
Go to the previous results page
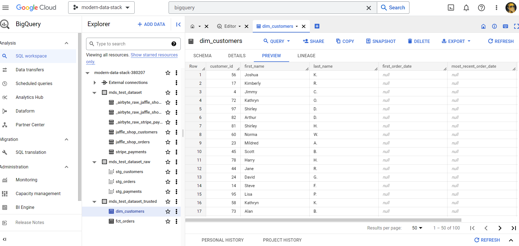pos(486,228)
